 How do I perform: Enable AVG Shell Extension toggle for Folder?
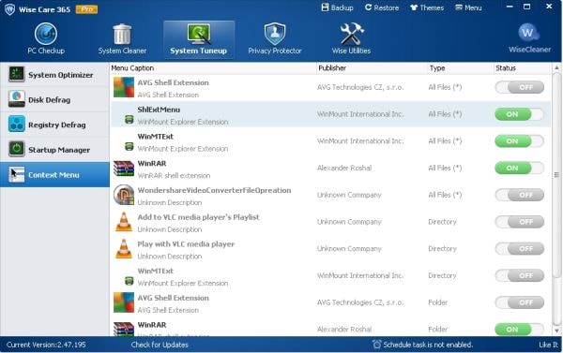point(519,302)
